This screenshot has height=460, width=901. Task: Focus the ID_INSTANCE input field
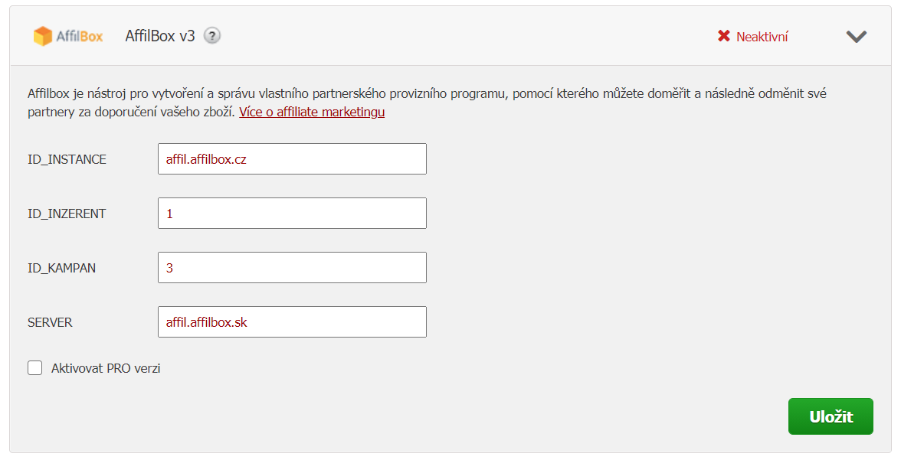click(x=292, y=159)
